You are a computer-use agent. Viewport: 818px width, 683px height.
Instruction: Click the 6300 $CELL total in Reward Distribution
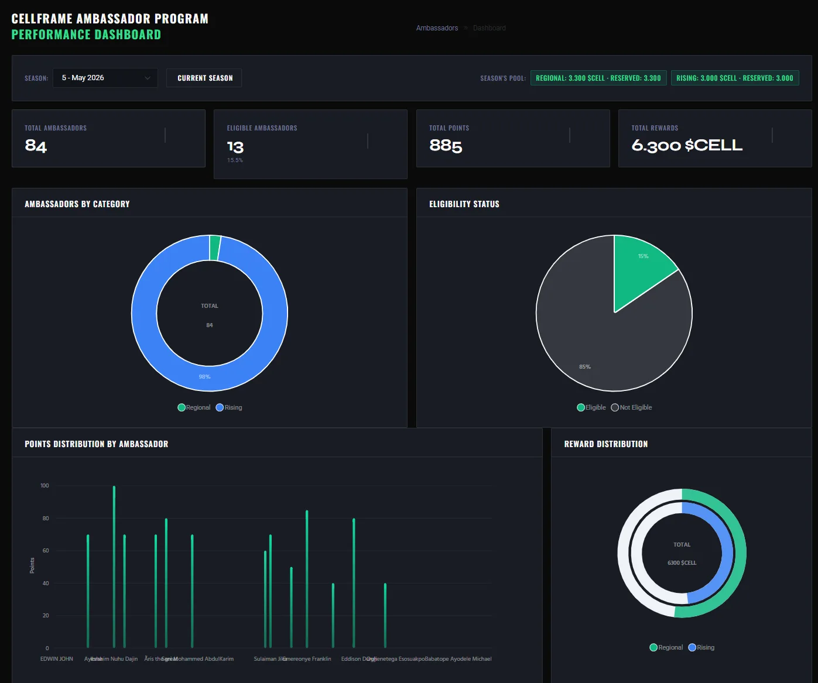coord(682,563)
